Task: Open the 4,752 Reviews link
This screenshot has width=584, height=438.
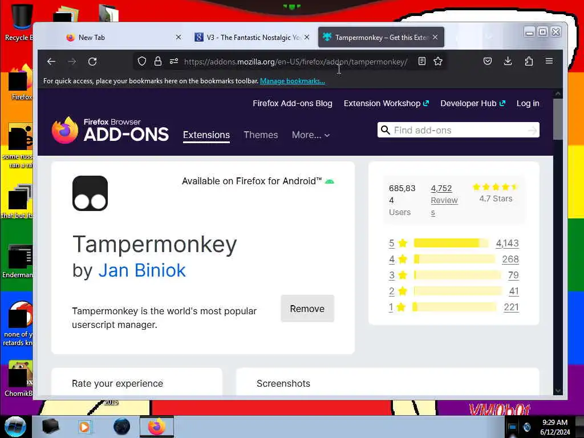Action: (444, 200)
